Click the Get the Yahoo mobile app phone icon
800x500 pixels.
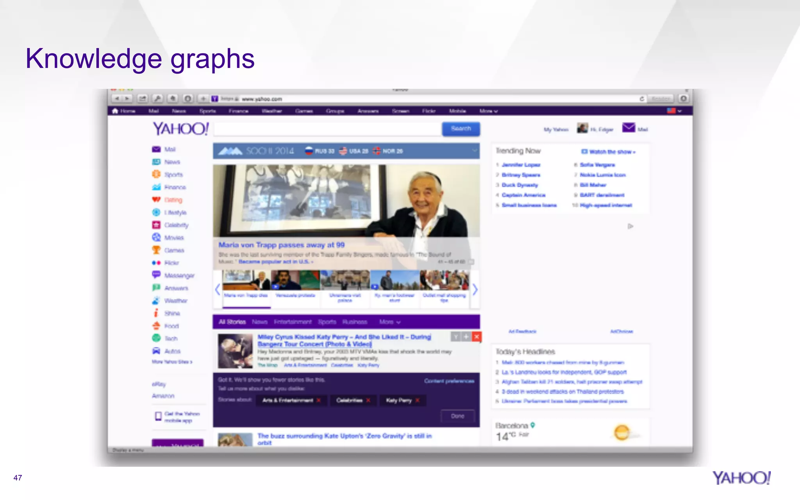[x=158, y=416]
